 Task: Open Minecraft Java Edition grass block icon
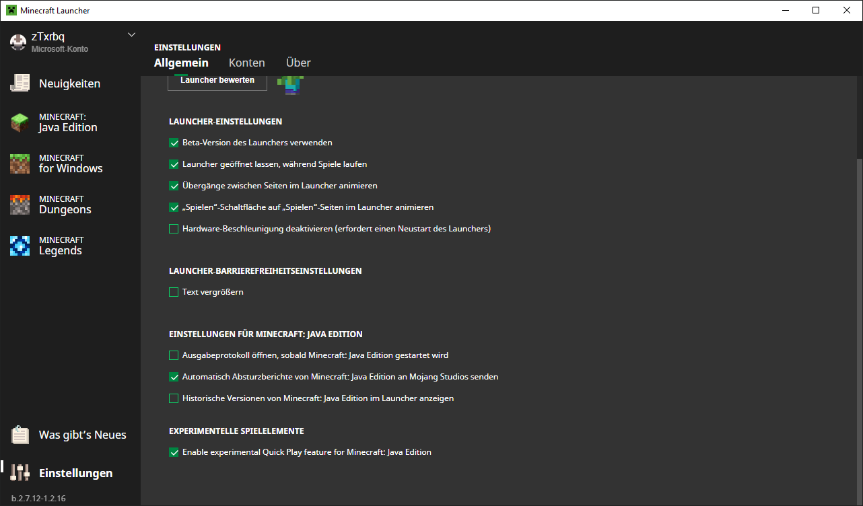(20, 122)
